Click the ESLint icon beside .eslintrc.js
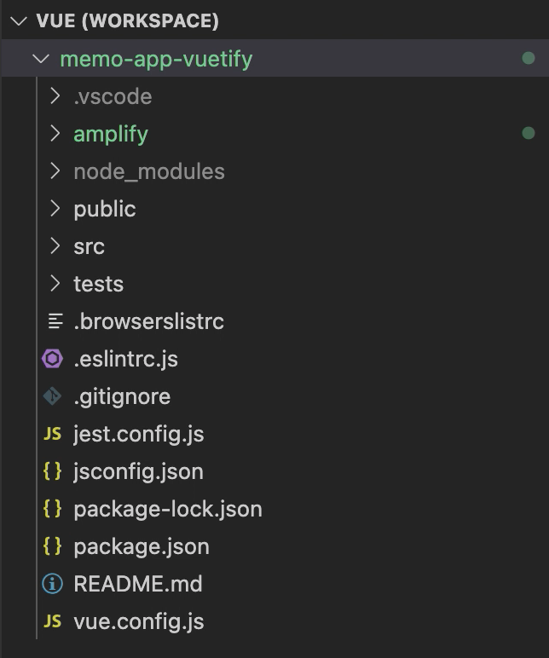The height and width of the screenshot is (658, 549). (53, 359)
